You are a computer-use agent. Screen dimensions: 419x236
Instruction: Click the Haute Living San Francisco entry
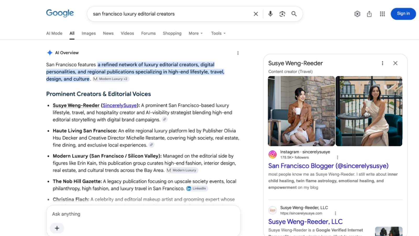point(85,131)
